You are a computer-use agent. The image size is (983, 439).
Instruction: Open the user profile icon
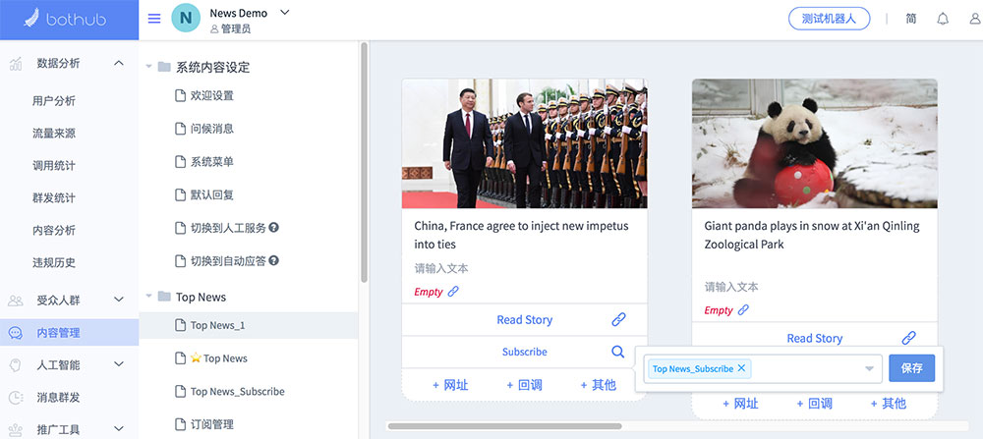pyautogui.click(x=975, y=19)
